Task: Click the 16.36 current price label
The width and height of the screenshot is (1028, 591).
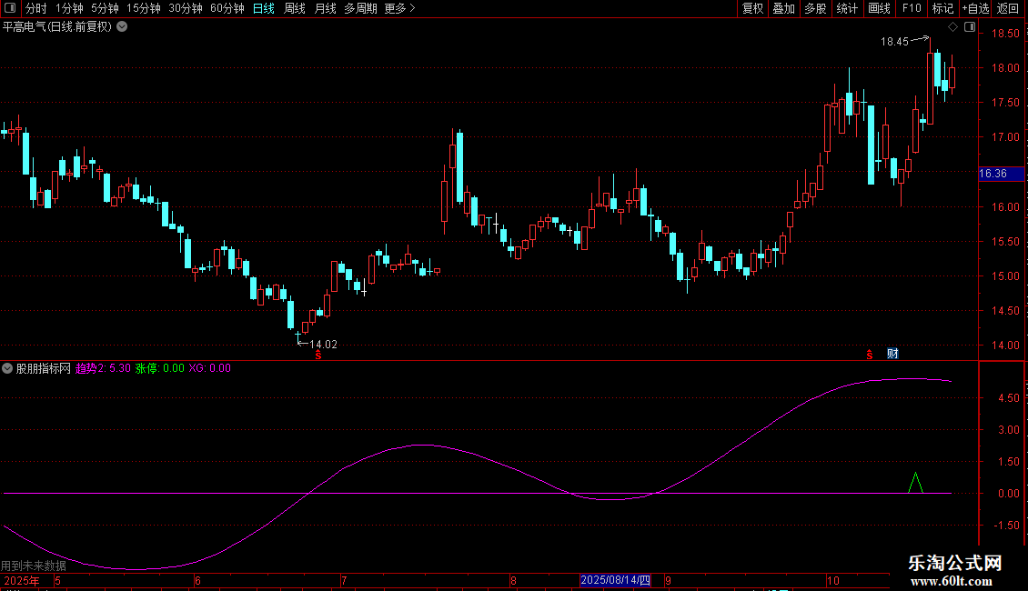Action: 993,174
